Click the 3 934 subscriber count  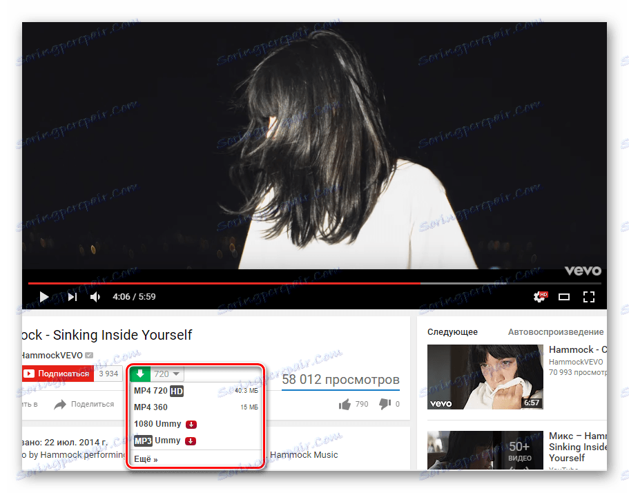coord(108,374)
